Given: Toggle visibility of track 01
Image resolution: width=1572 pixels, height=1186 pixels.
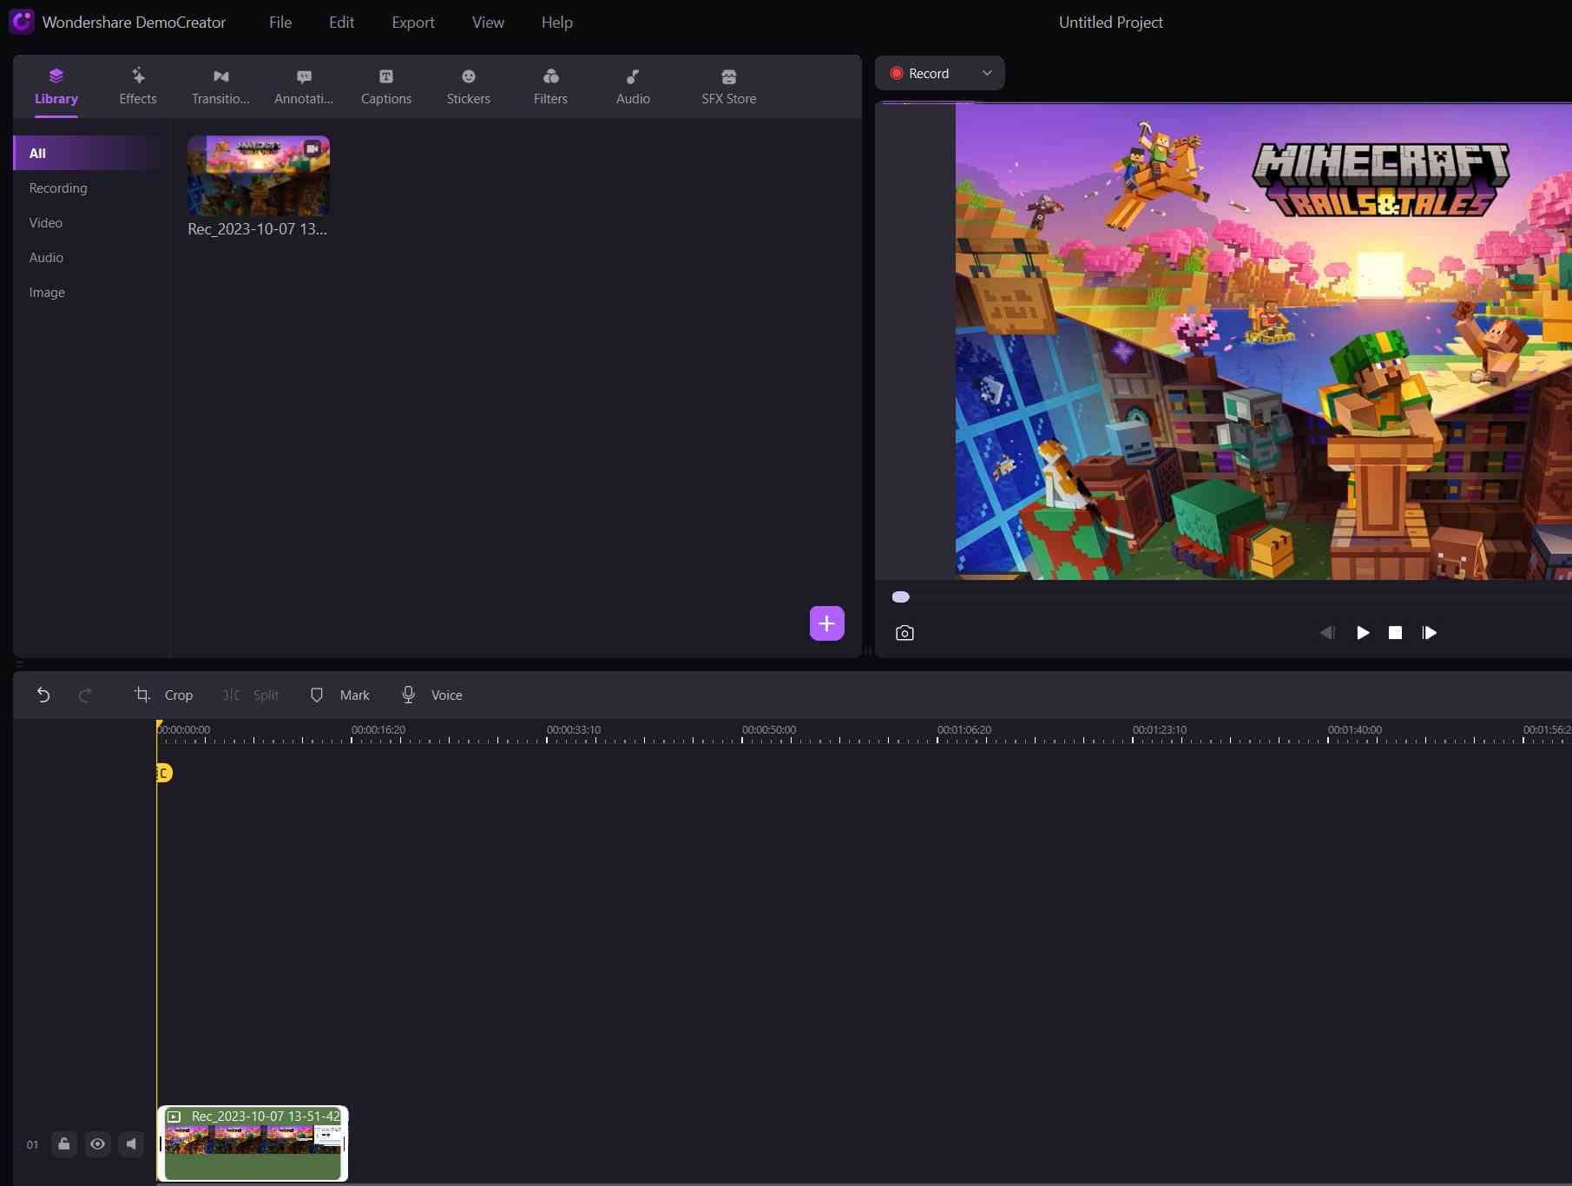Looking at the screenshot, I should (97, 1144).
